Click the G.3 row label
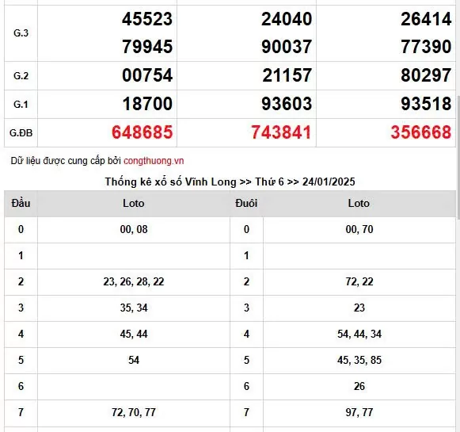Screen dimensions: 460x432 click(x=21, y=33)
